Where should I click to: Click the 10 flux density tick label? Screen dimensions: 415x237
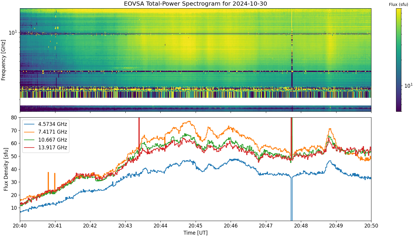coord(14,208)
